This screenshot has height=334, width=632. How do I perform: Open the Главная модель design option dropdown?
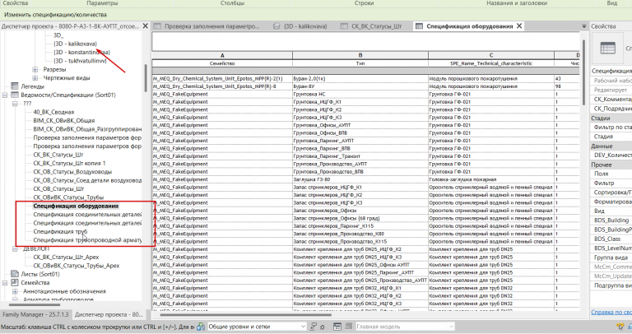pos(451,327)
